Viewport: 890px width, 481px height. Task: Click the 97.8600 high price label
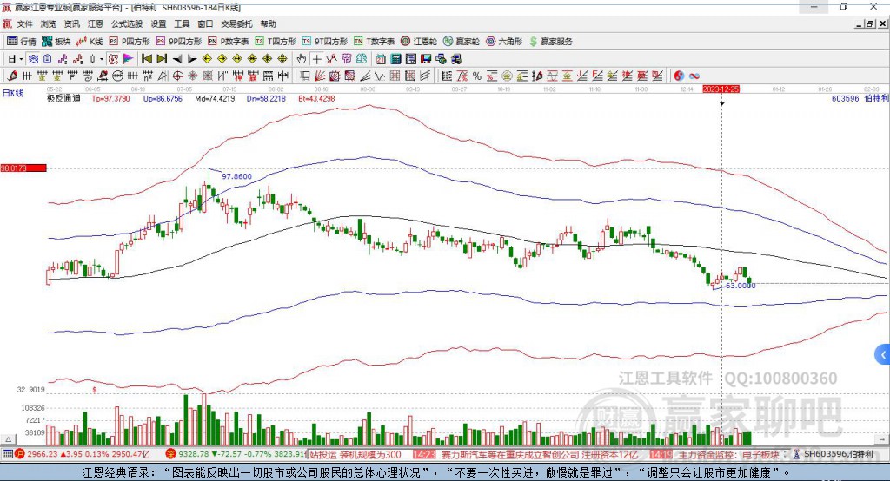pyautogui.click(x=236, y=176)
